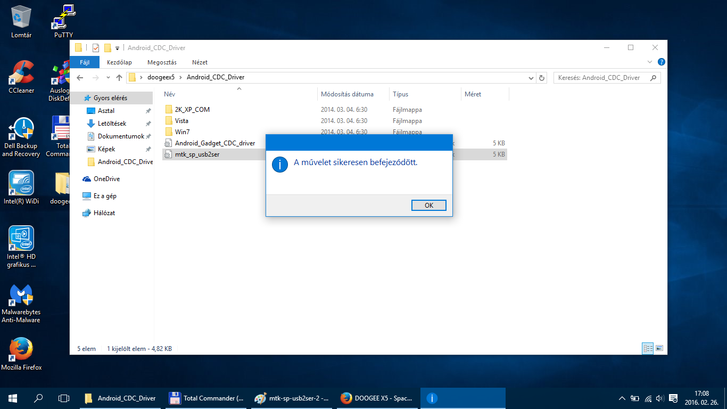Open the 2K_XP_COM folder
The image size is (727, 409).
[192, 110]
